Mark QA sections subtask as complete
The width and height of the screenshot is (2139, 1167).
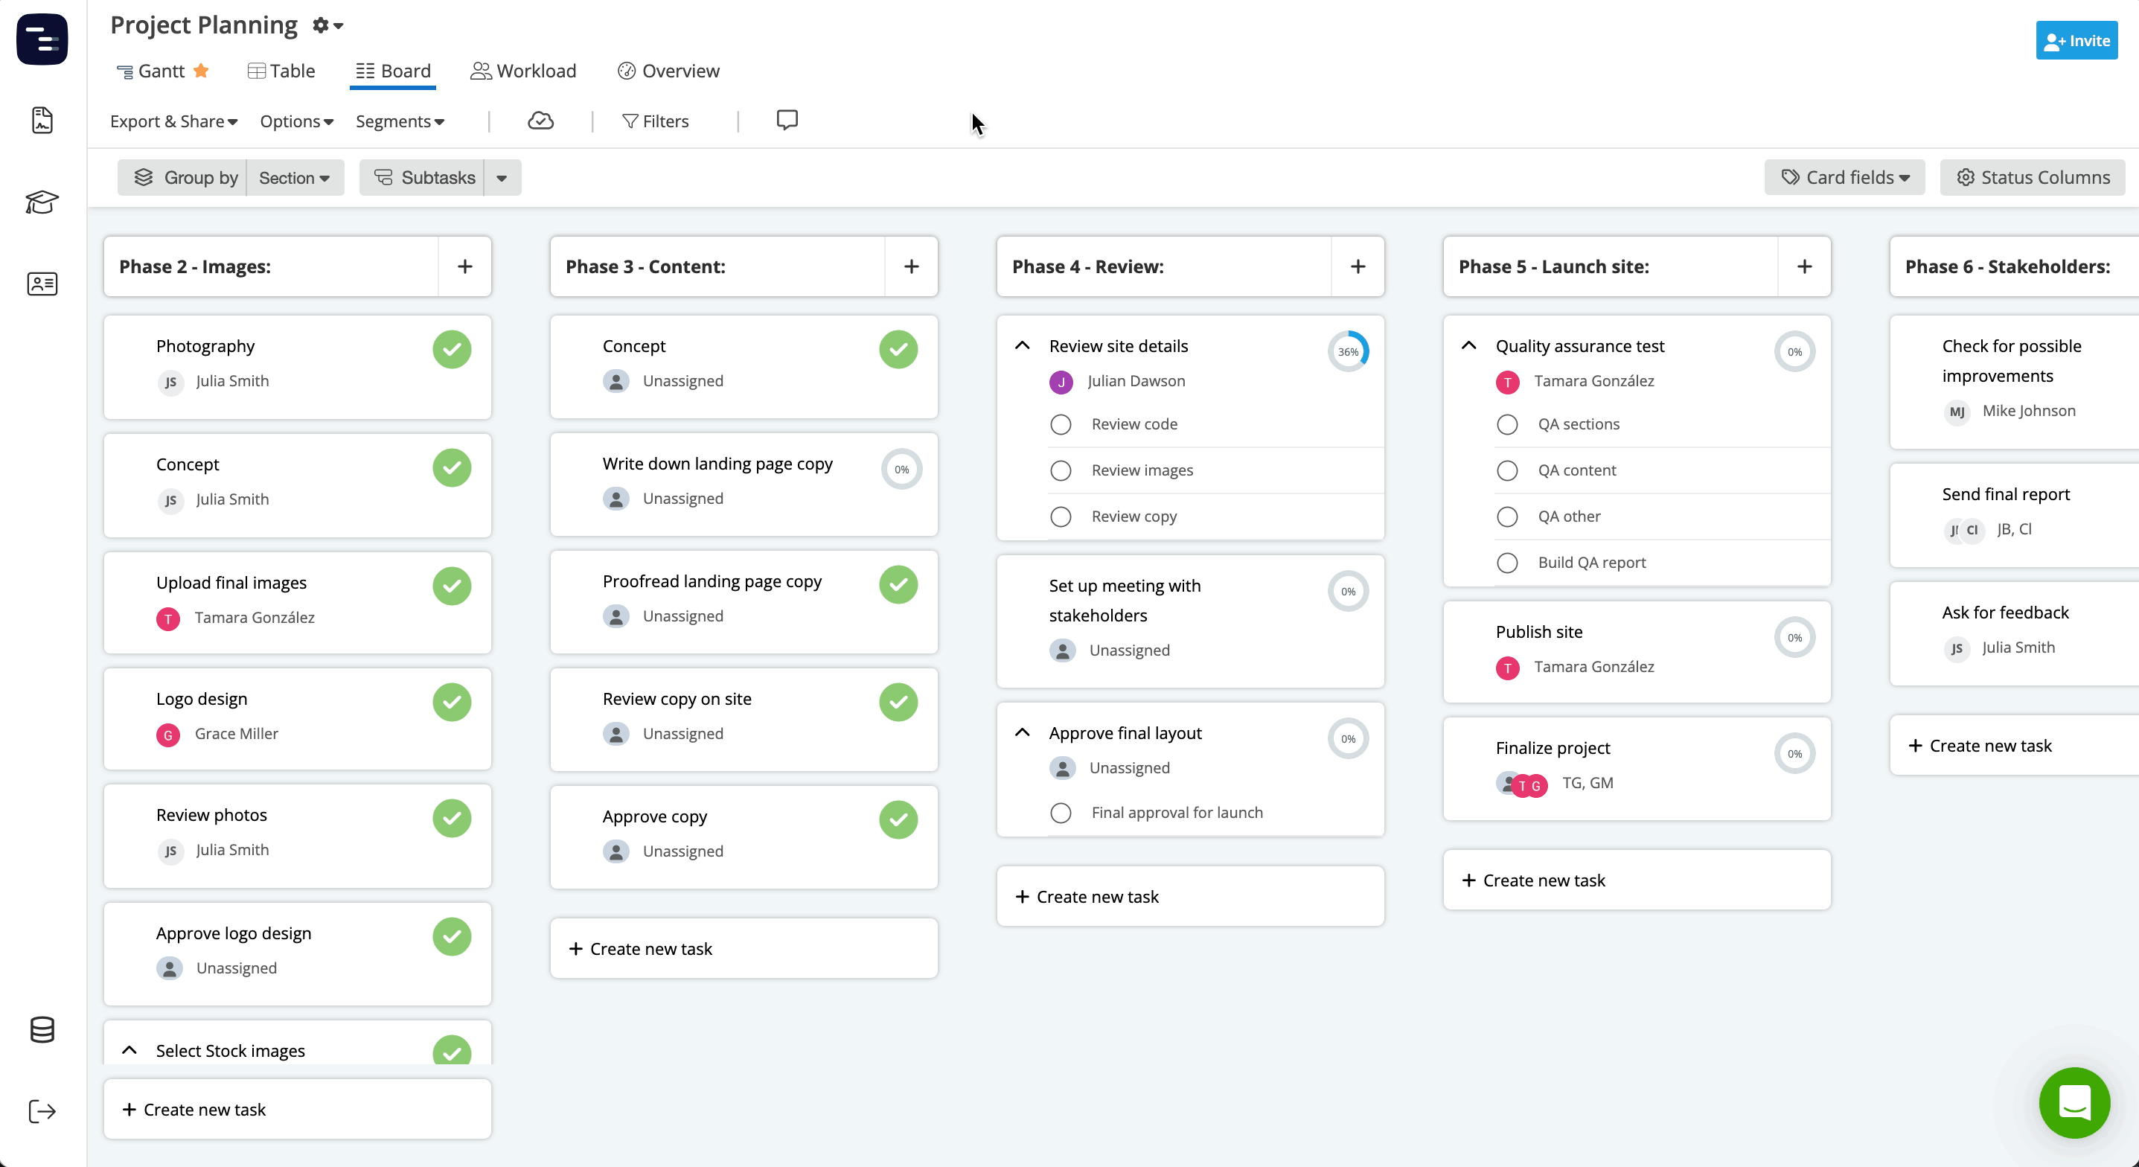(1507, 424)
